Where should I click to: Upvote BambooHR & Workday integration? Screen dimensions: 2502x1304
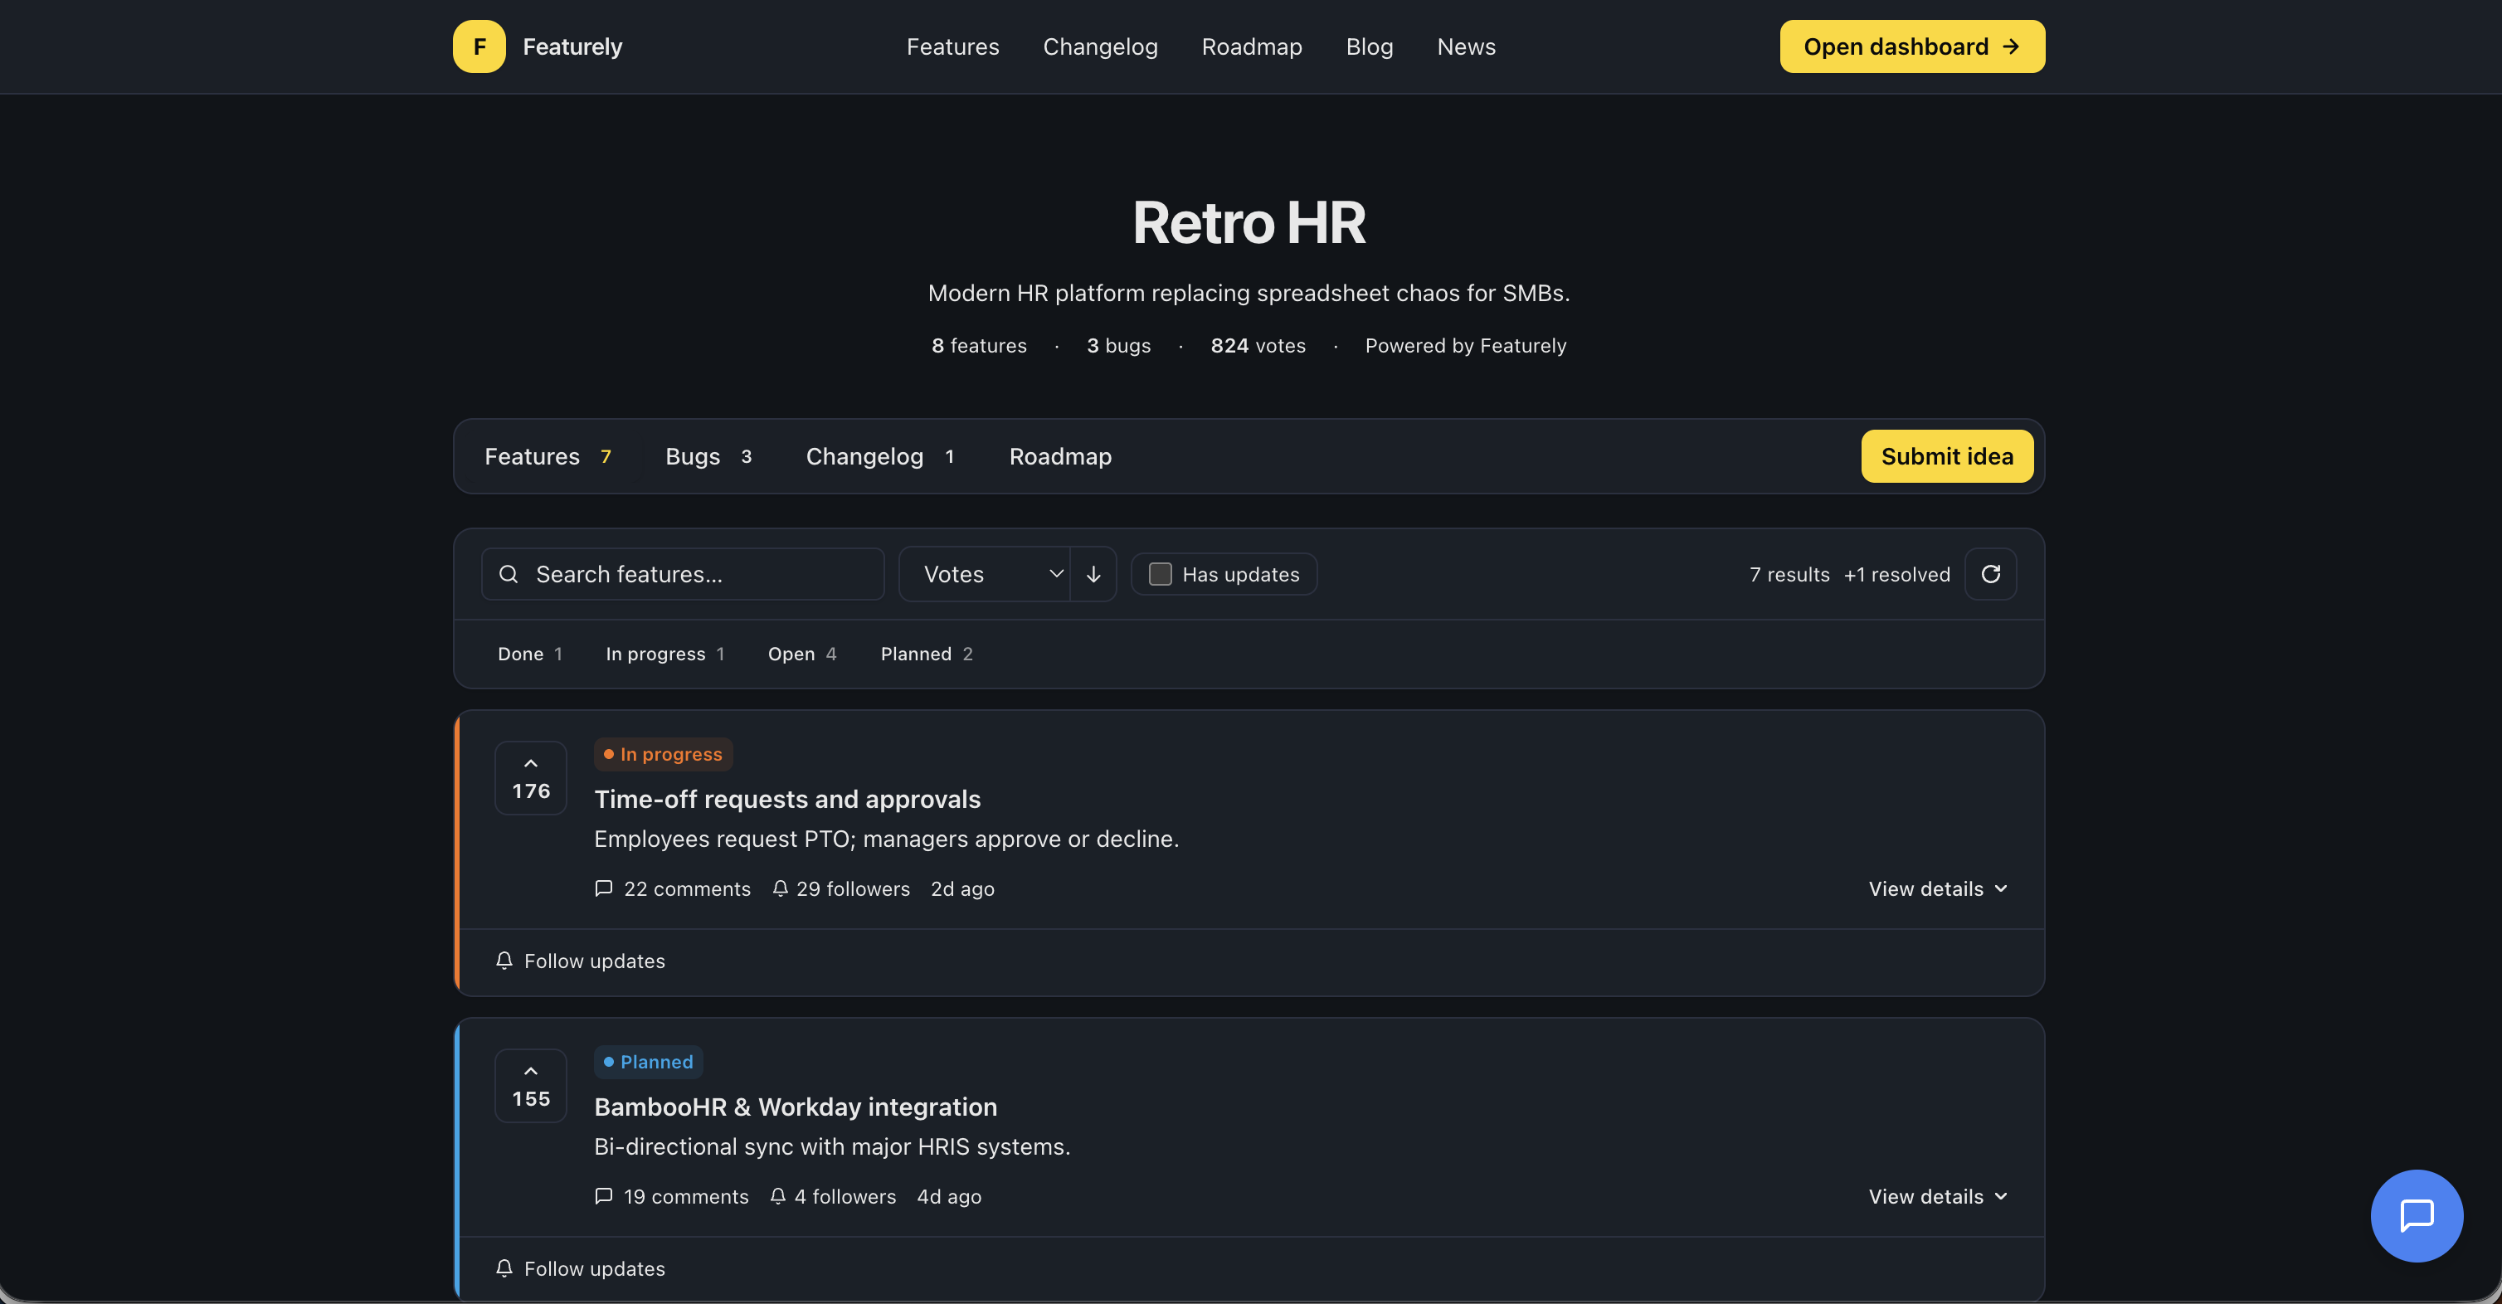pos(530,1084)
